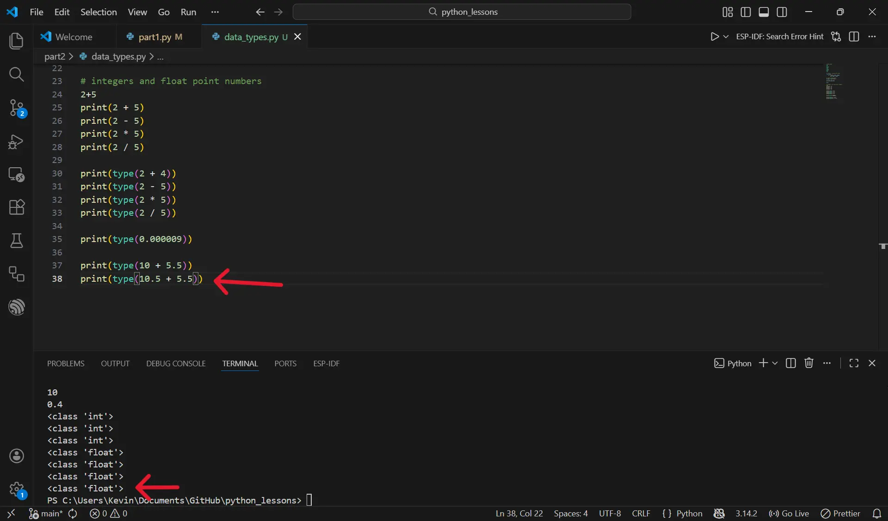
Task: Open the File menu
Action: pos(37,12)
